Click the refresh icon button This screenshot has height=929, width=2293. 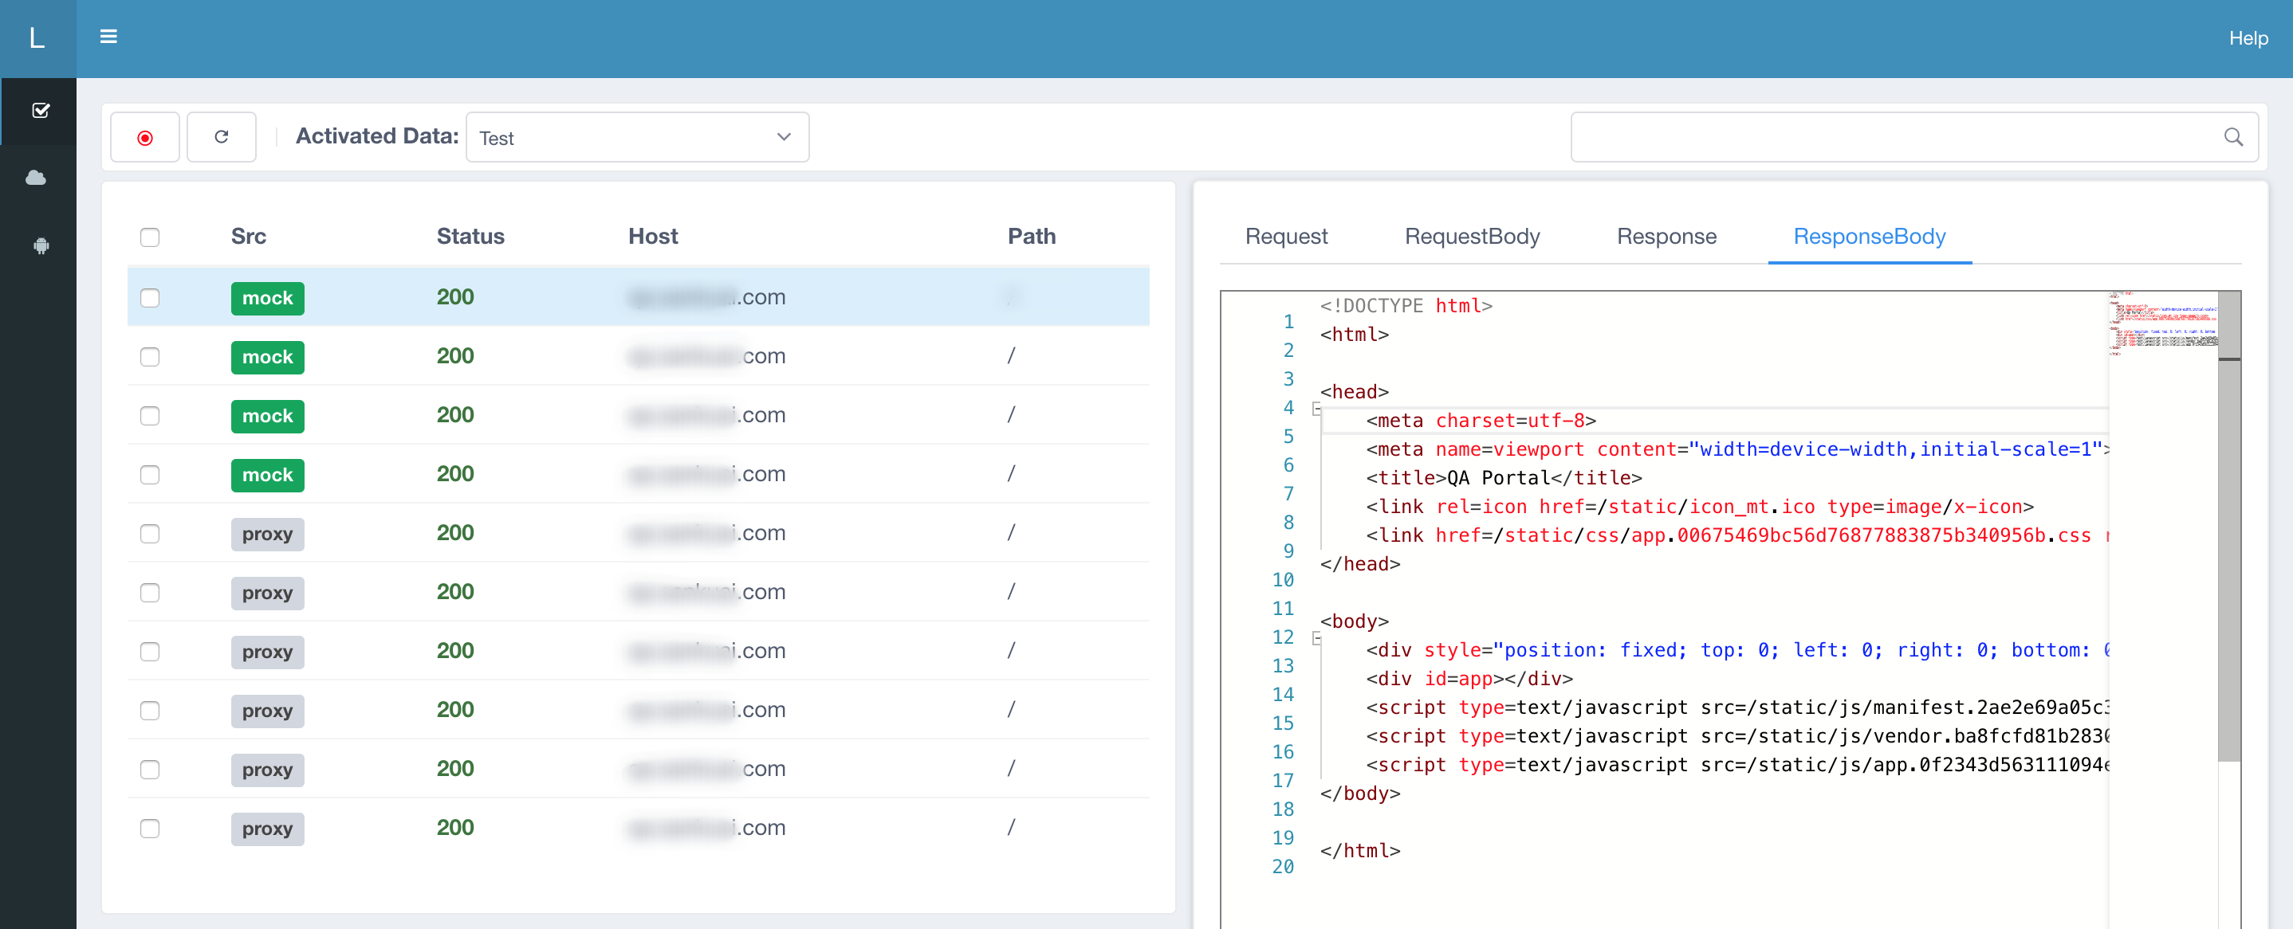pyautogui.click(x=222, y=137)
